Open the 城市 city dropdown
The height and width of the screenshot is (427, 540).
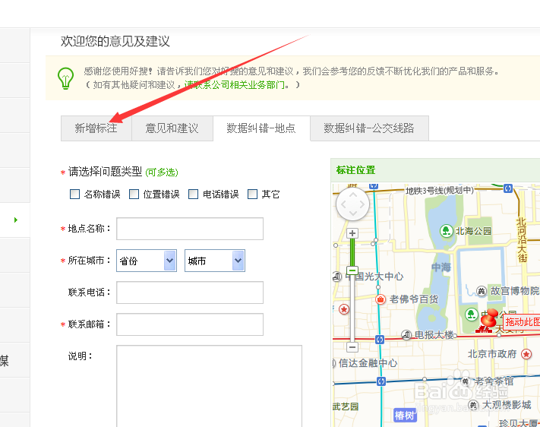[215, 261]
